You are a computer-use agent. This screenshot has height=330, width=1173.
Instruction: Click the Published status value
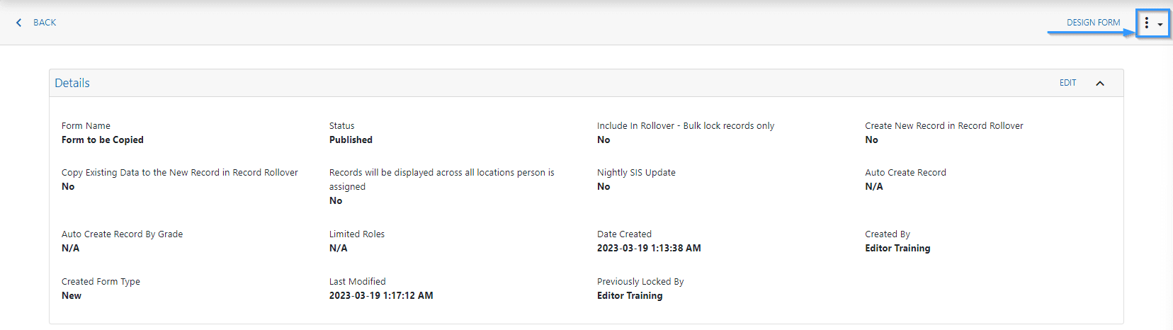click(351, 140)
